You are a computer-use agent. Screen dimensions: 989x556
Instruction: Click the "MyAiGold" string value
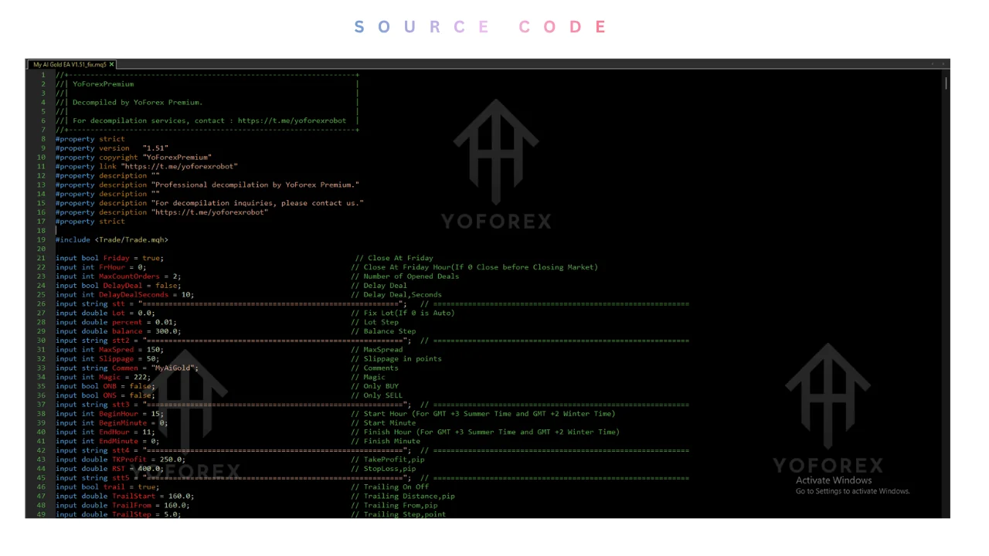(x=172, y=368)
